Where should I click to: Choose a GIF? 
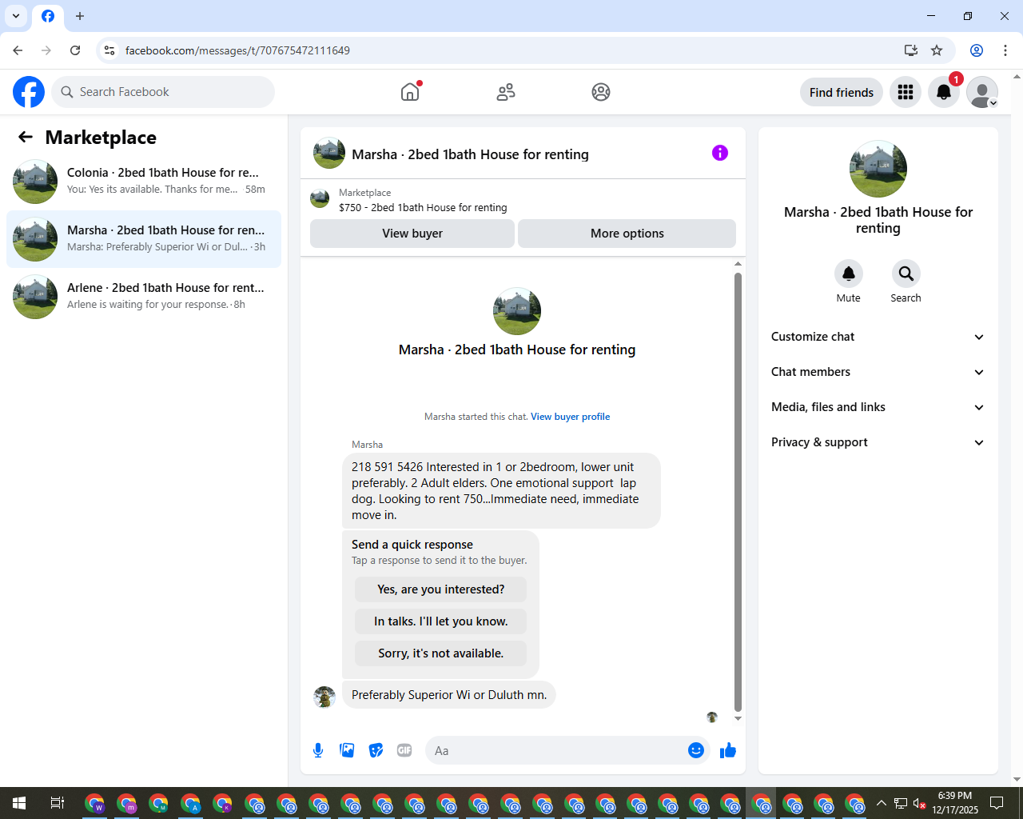pyautogui.click(x=404, y=750)
